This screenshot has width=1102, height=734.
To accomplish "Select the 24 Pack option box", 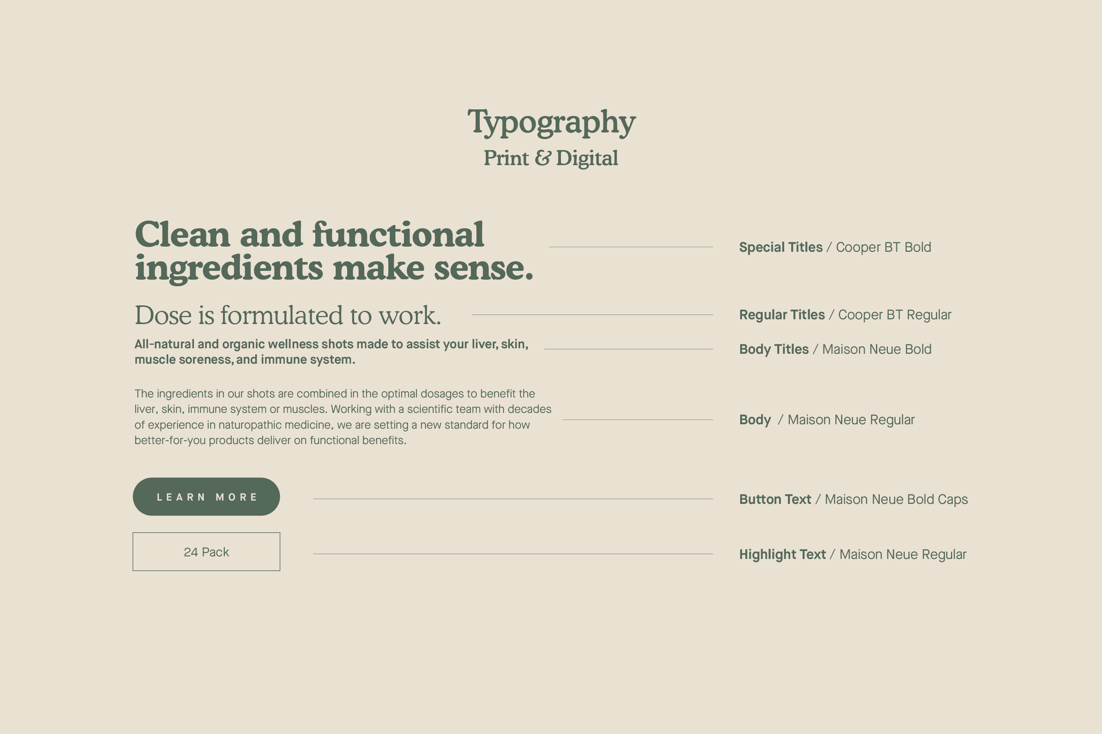I will point(206,552).
